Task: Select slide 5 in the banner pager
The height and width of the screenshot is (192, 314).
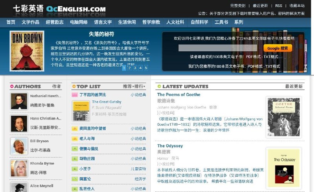Action: [x=146, y=68]
